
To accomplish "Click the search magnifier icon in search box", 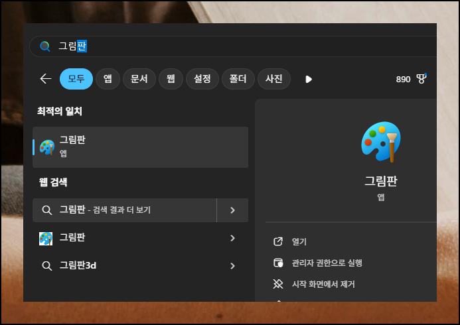I will click(45, 46).
